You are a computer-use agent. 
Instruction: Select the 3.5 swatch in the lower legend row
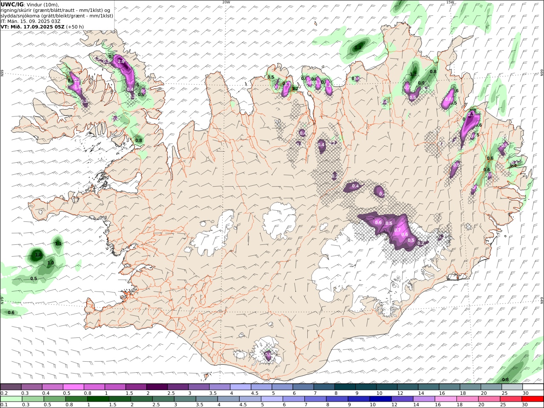point(207,399)
